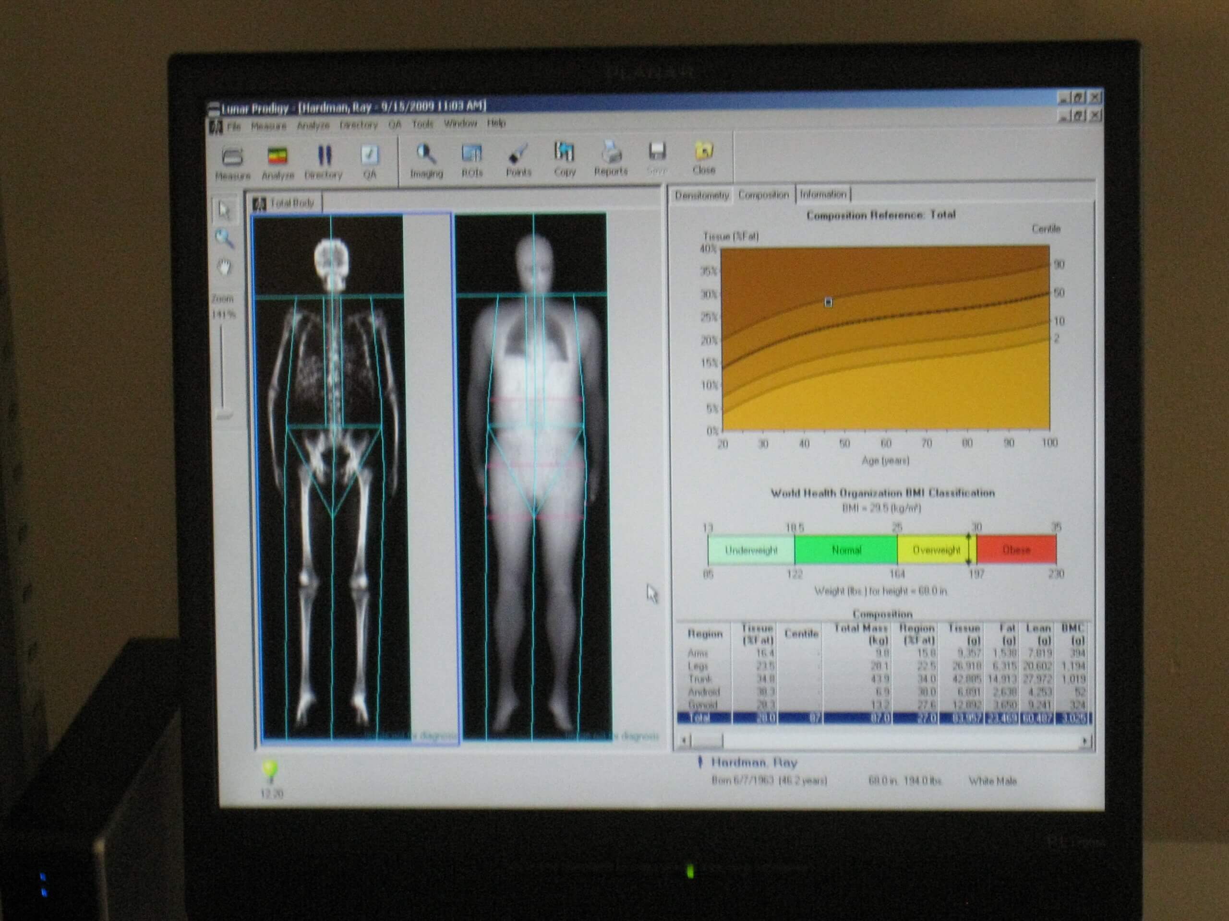
Task: Select the arrow pointer tool in sidebar
Action: (x=224, y=211)
